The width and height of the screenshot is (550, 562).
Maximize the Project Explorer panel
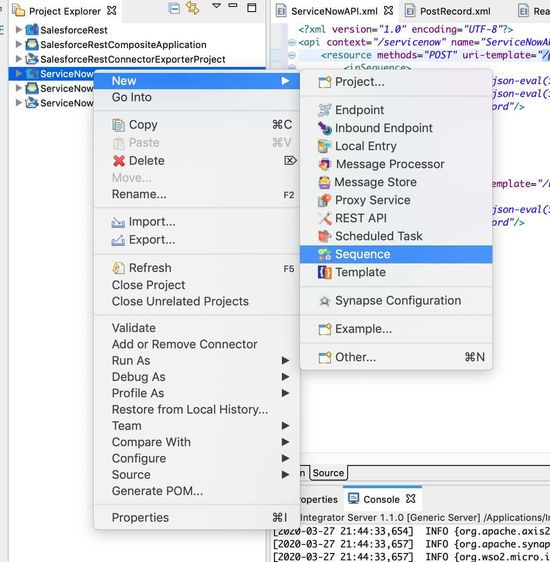252,7
